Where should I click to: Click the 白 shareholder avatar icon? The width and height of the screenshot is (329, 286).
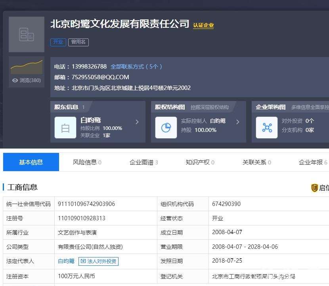[65, 128]
